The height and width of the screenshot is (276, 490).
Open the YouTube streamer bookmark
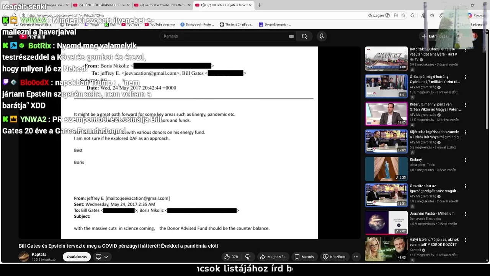pyautogui.click(x=160, y=25)
